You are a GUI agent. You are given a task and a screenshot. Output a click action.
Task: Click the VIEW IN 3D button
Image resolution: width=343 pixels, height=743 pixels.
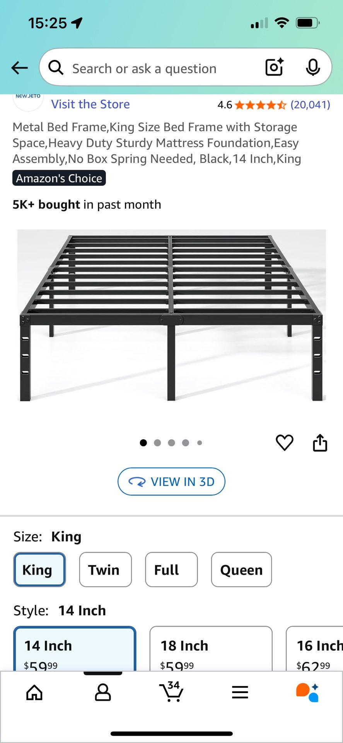[x=171, y=482]
